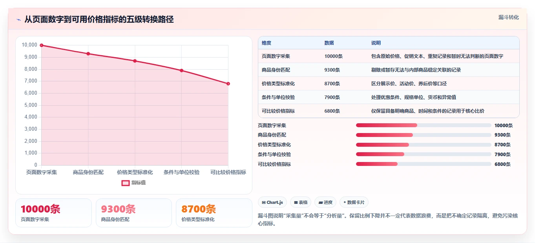535x243 pixels.
Task: Click the 表格 chip icon
Action: pos(296,202)
